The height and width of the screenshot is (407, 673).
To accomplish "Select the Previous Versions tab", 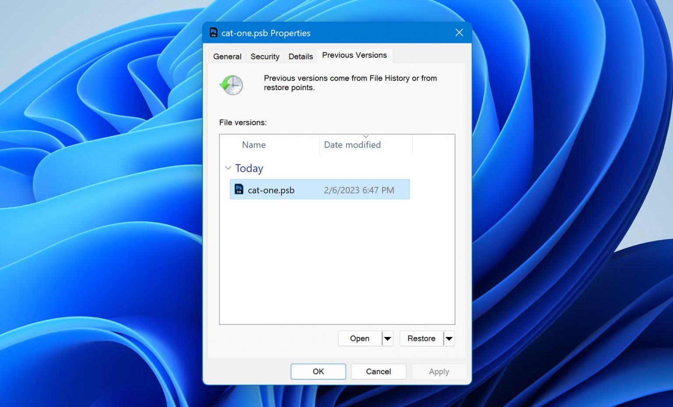I will 354,55.
